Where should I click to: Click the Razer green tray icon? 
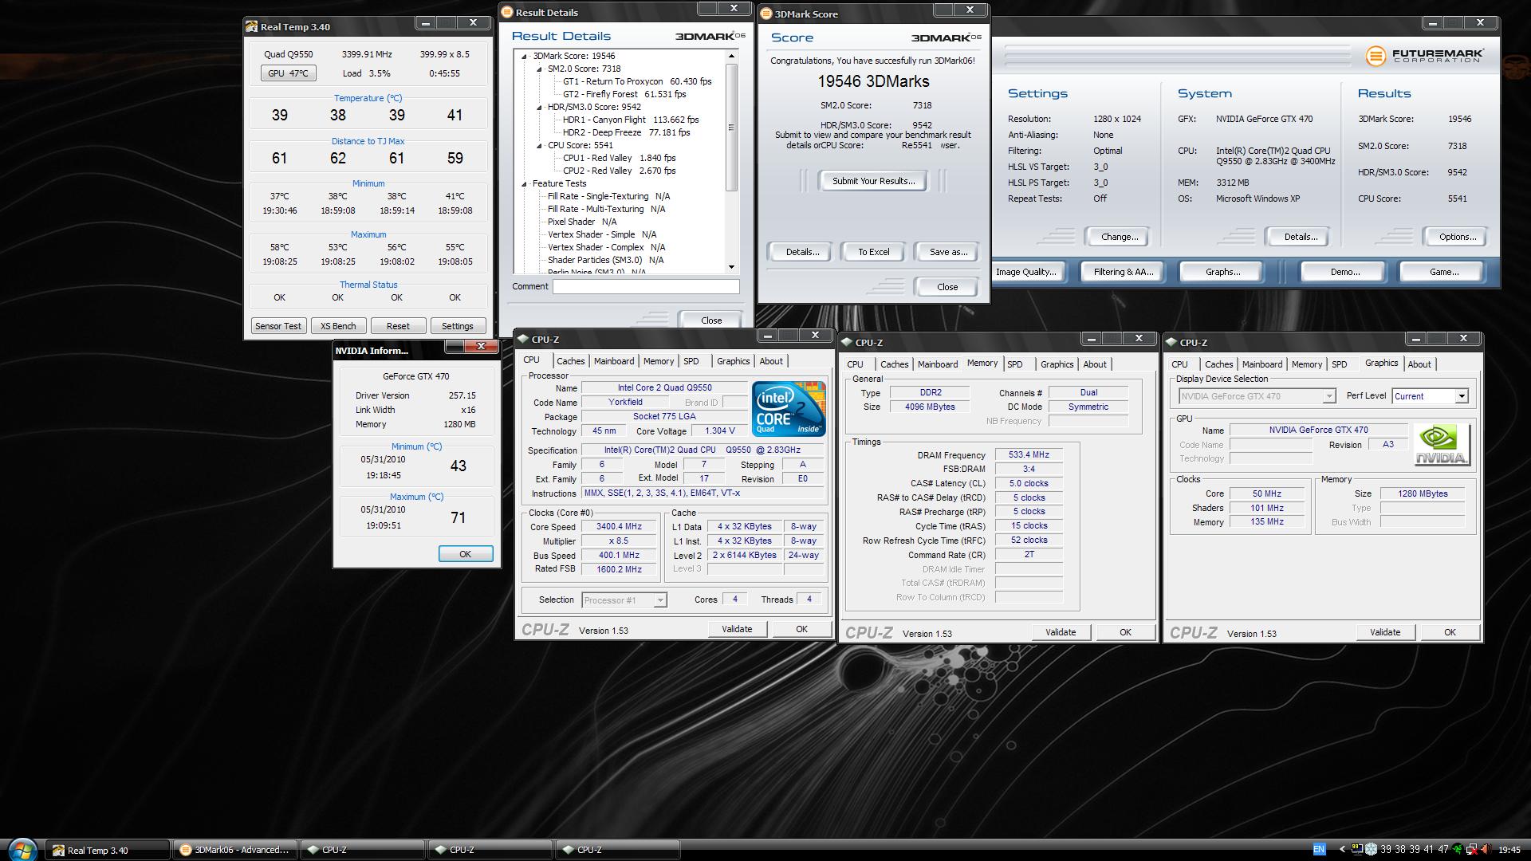1457,849
